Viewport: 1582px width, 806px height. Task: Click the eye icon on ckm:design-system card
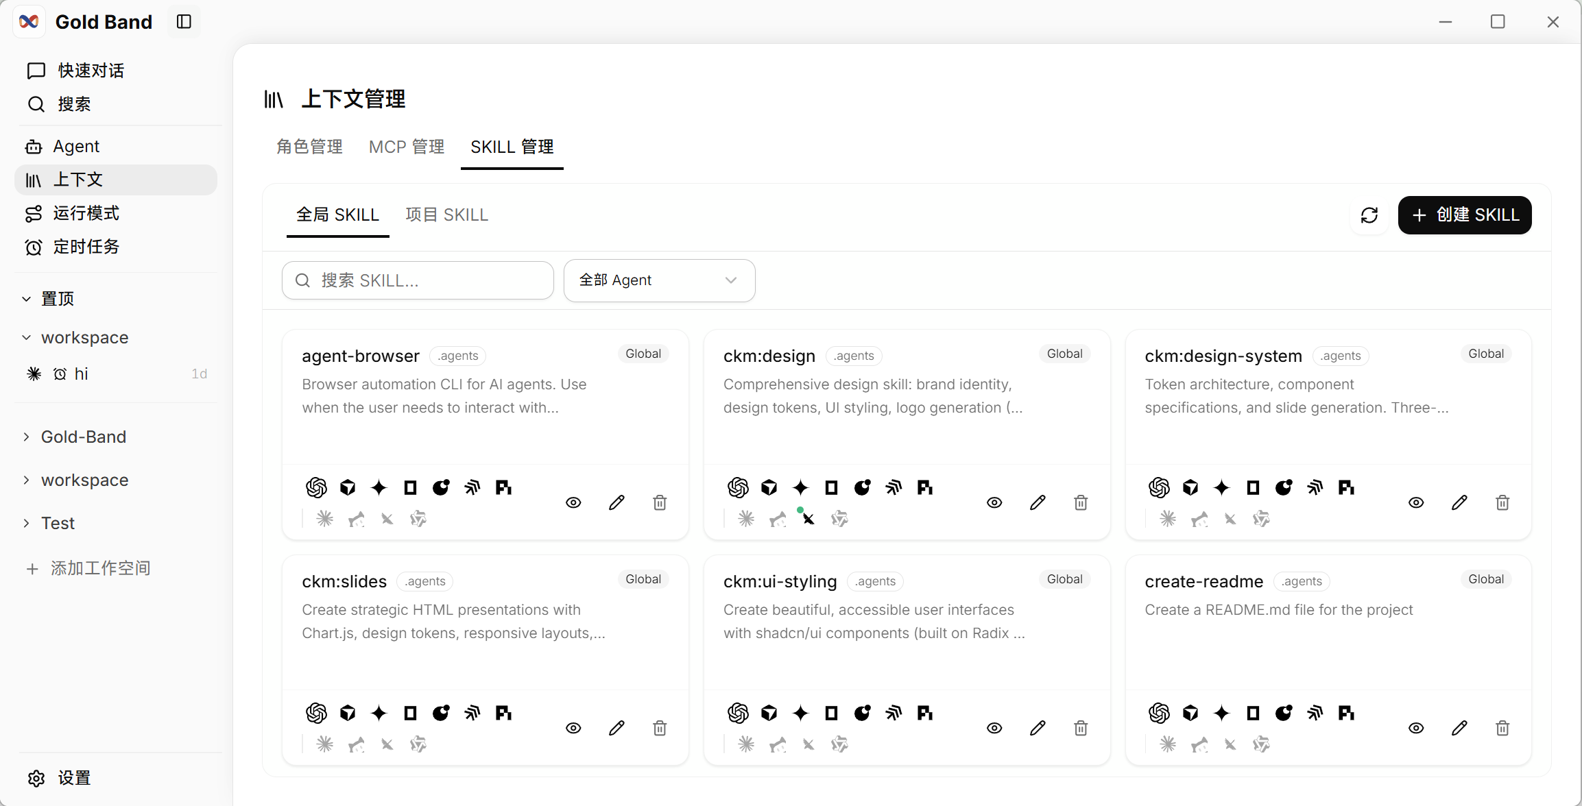point(1416,502)
